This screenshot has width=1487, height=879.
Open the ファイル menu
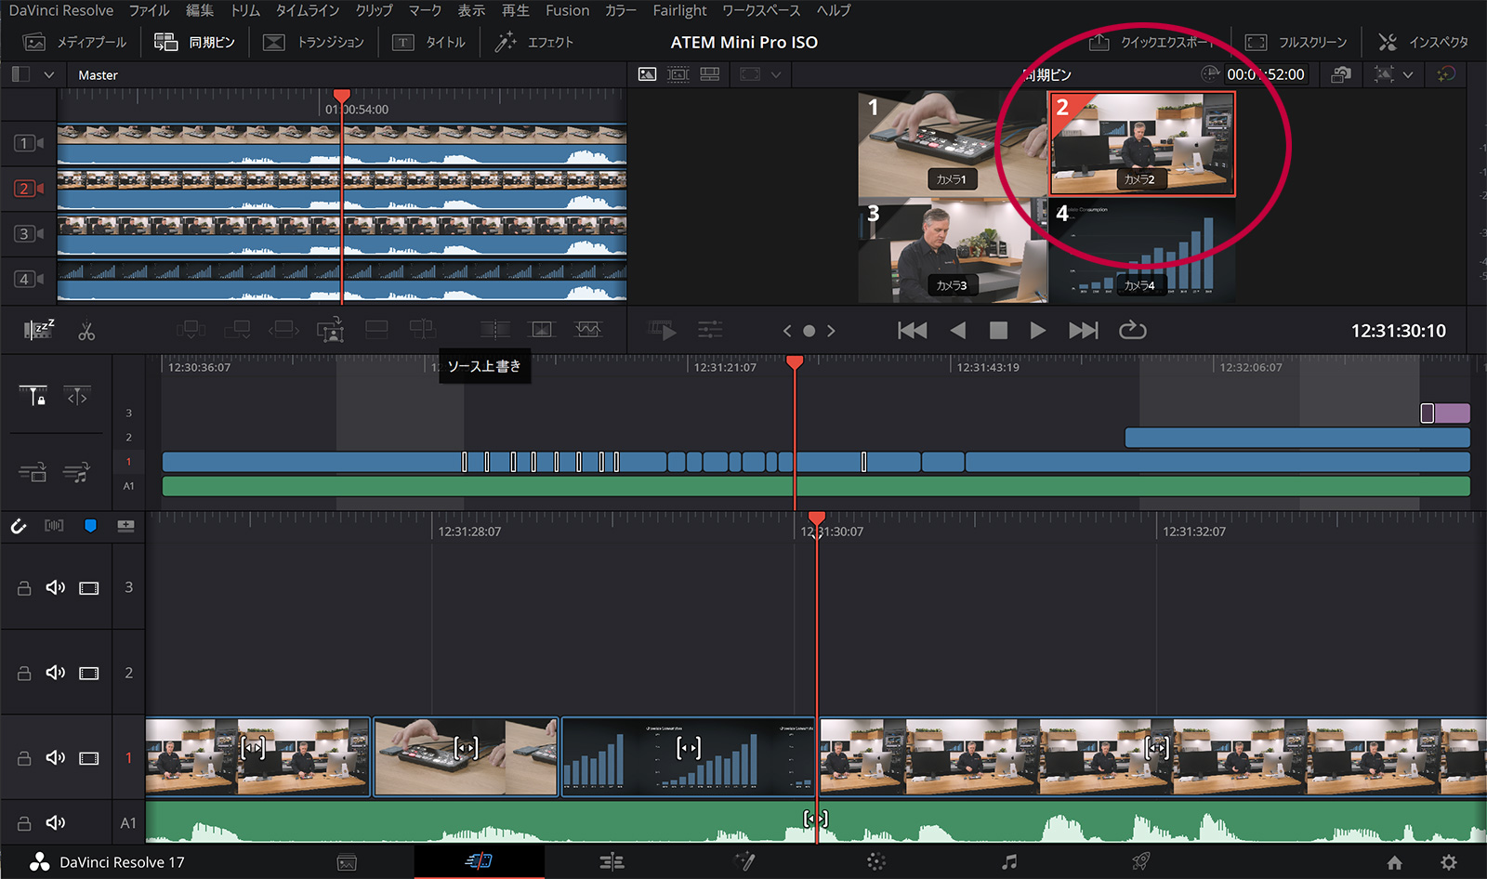click(x=149, y=10)
